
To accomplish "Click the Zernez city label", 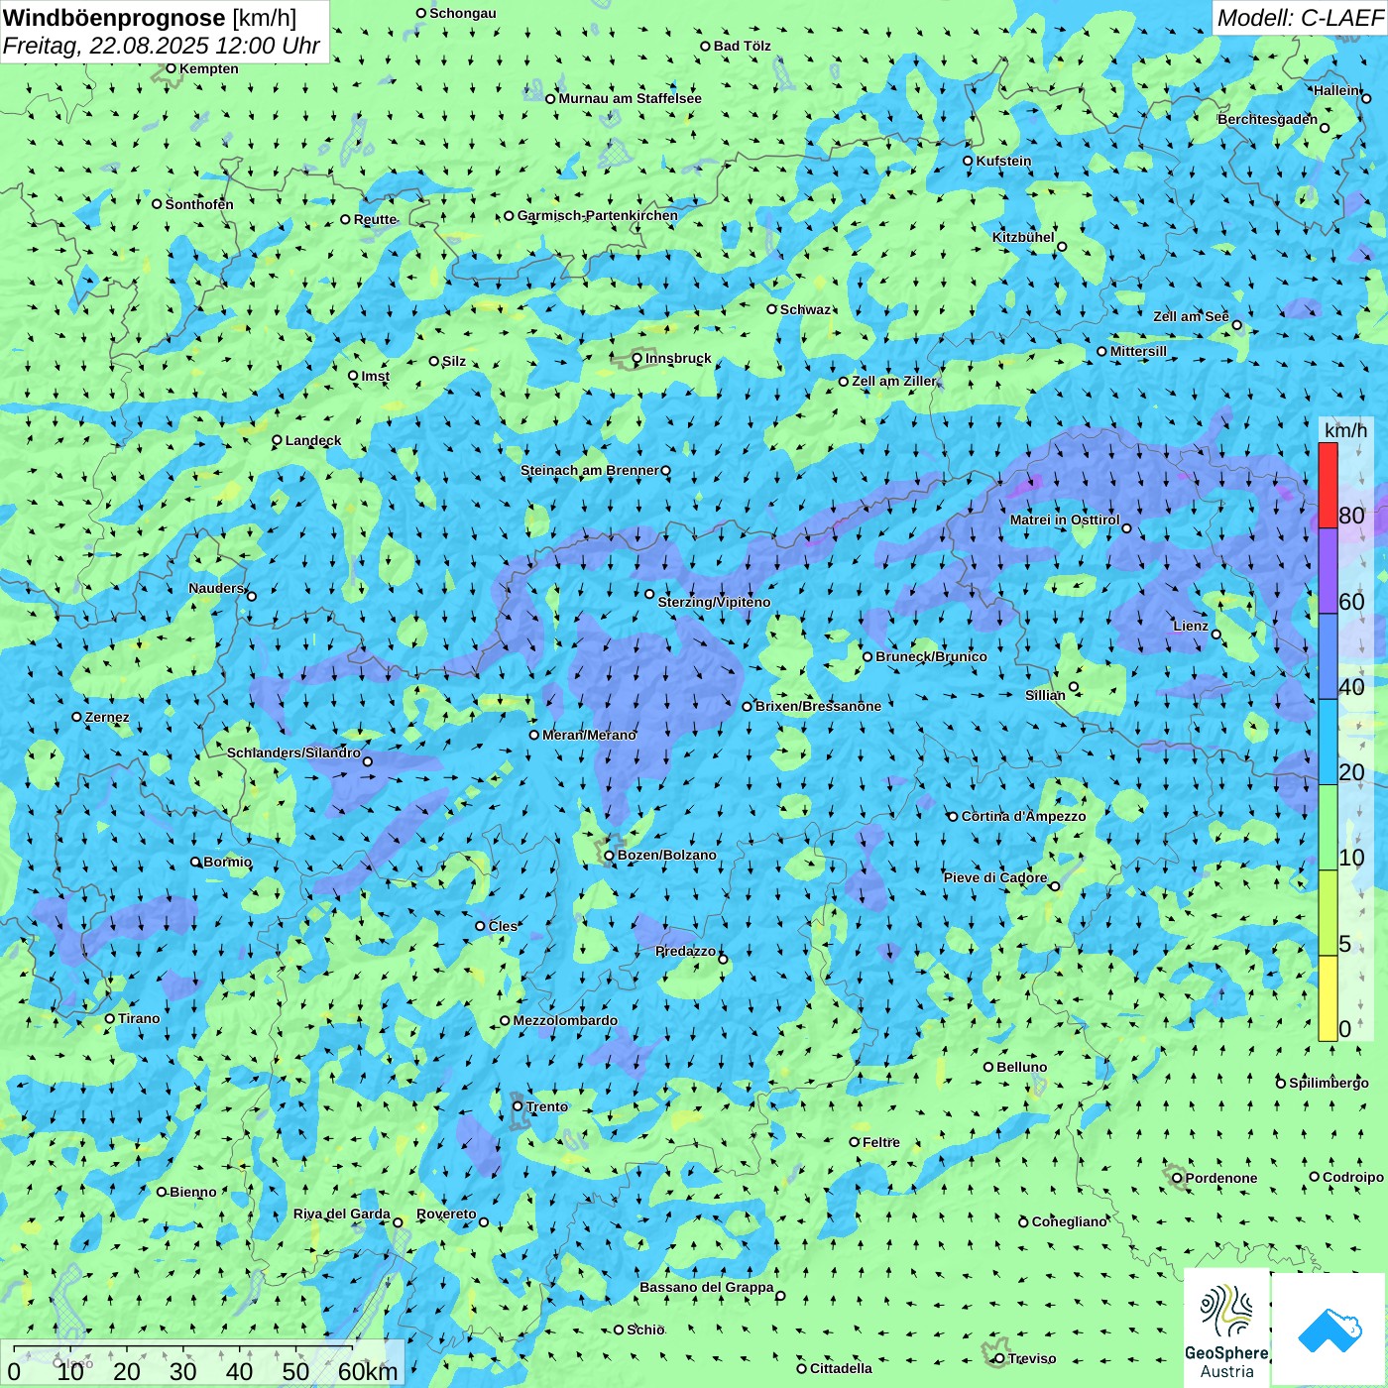I will (107, 717).
